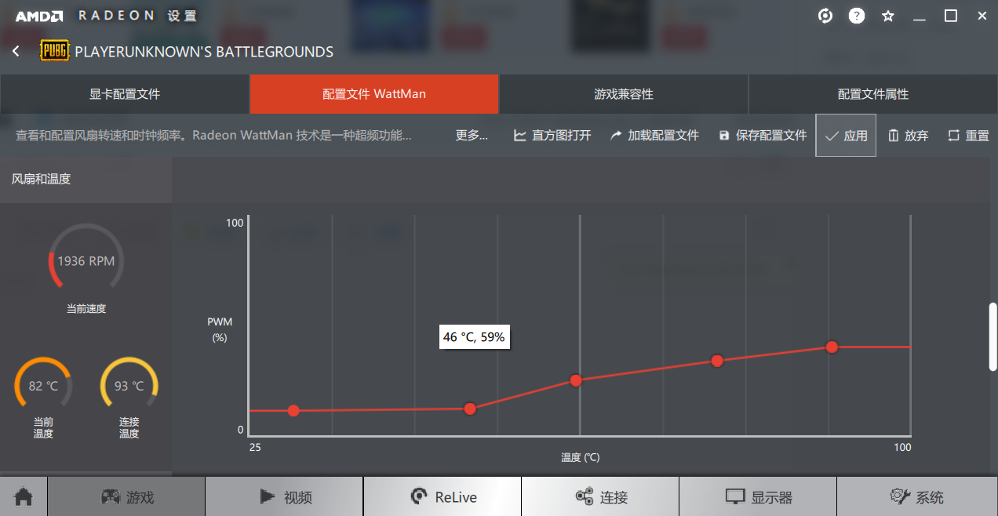Go back with the left arrow
This screenshot has height=516, width=998.
[x=16, y=52]
